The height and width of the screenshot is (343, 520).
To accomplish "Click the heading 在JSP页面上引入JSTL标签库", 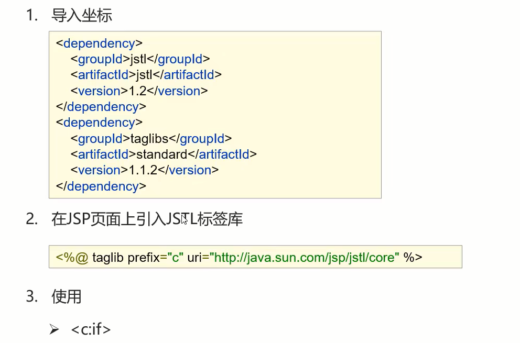I will [147, 219].
